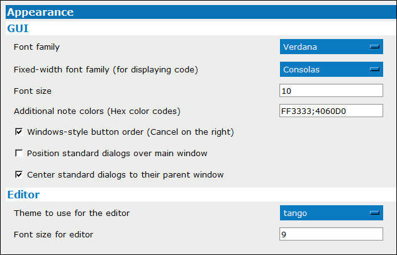The width and height of the screenshot is (397, 255).
Task: Open the editor theme dropdown showing tango
Action: [x=332, y=213]
